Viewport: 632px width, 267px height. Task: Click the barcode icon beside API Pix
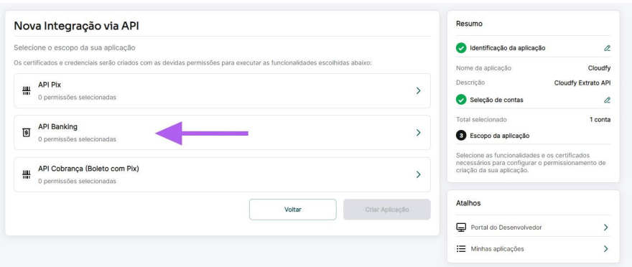coord(26,91)
